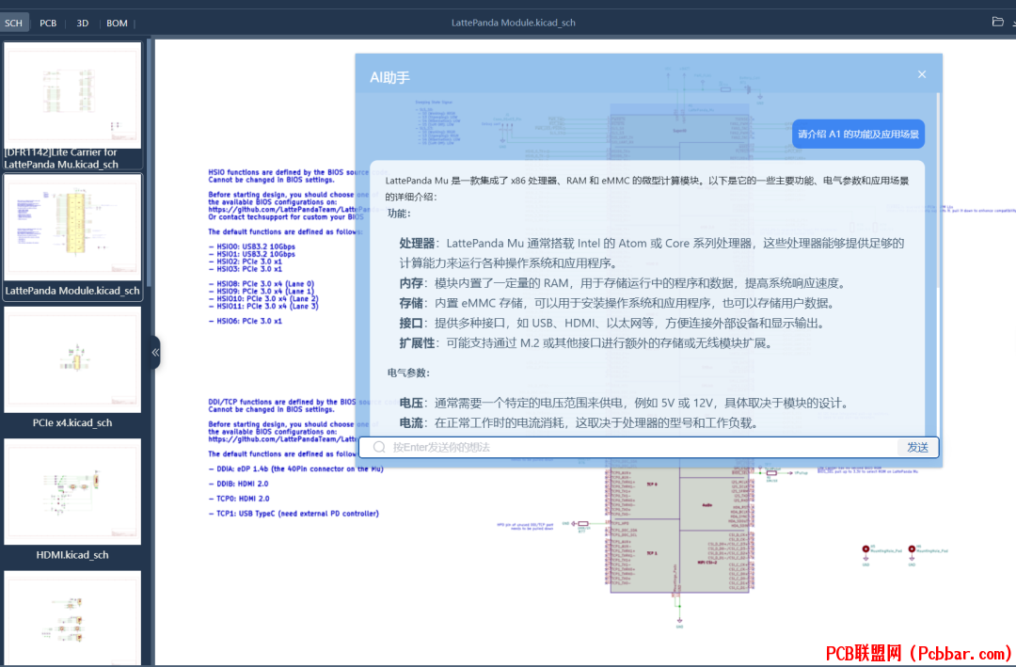The width and height of the screenshot is (1016, 667).
Task: Click the 存储 heading in the AI reply
Action: [411, 303]
